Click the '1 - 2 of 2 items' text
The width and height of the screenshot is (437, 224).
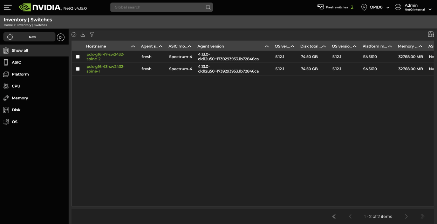(378, 217)
